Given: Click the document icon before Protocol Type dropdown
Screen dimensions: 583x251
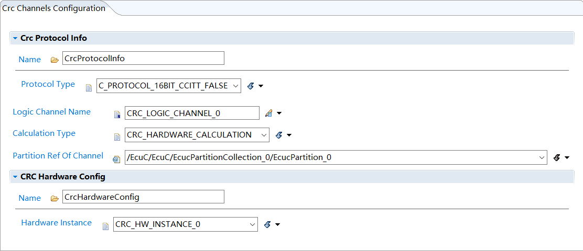Looking at the screenshot, I should tap(89, 87).
